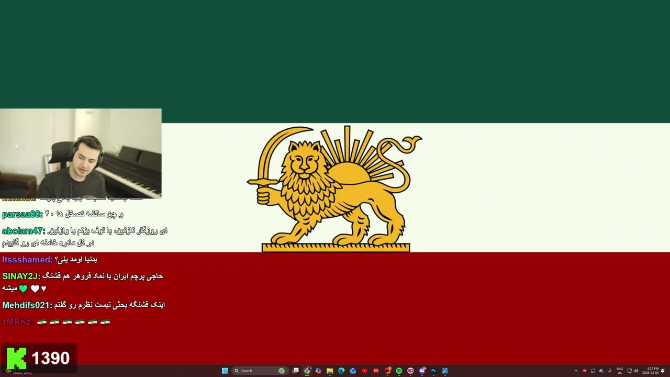Screen dimensions: 670x377
Task: Launch Microsoft Copilot from the taskbar
Action: [x=318, y=371]
